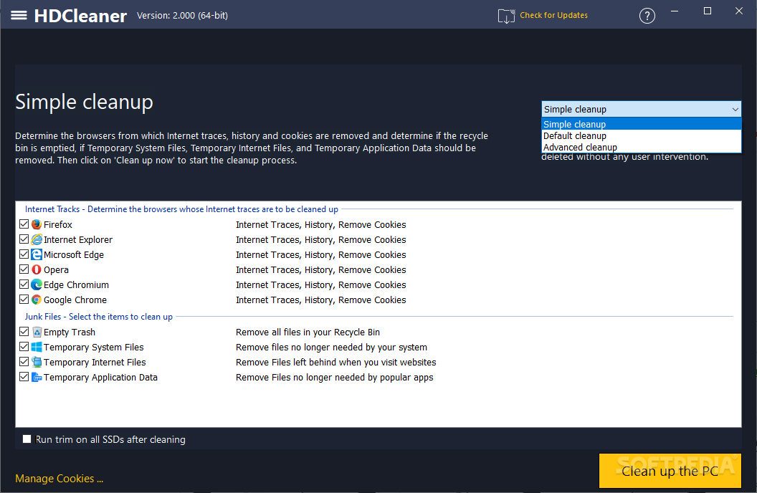Uncheck the Firefox checkbox
Image resolution: width=757 pixels, height=493 pixels.
[24, 224]
